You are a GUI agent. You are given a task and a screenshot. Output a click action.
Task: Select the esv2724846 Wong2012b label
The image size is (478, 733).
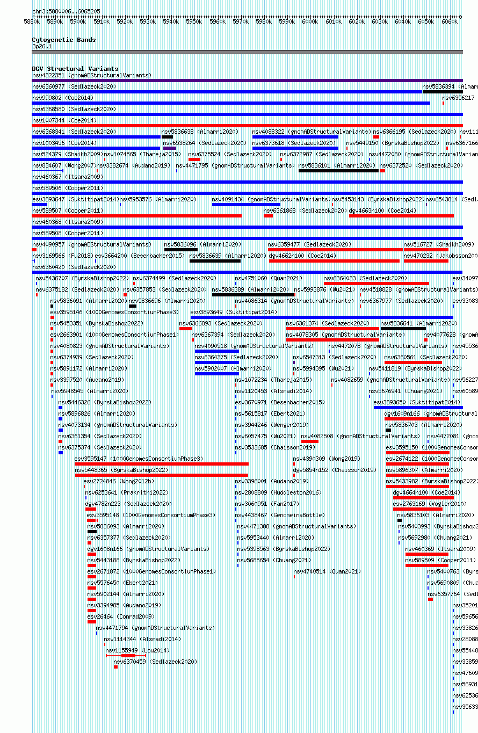(x=119, y=482)
